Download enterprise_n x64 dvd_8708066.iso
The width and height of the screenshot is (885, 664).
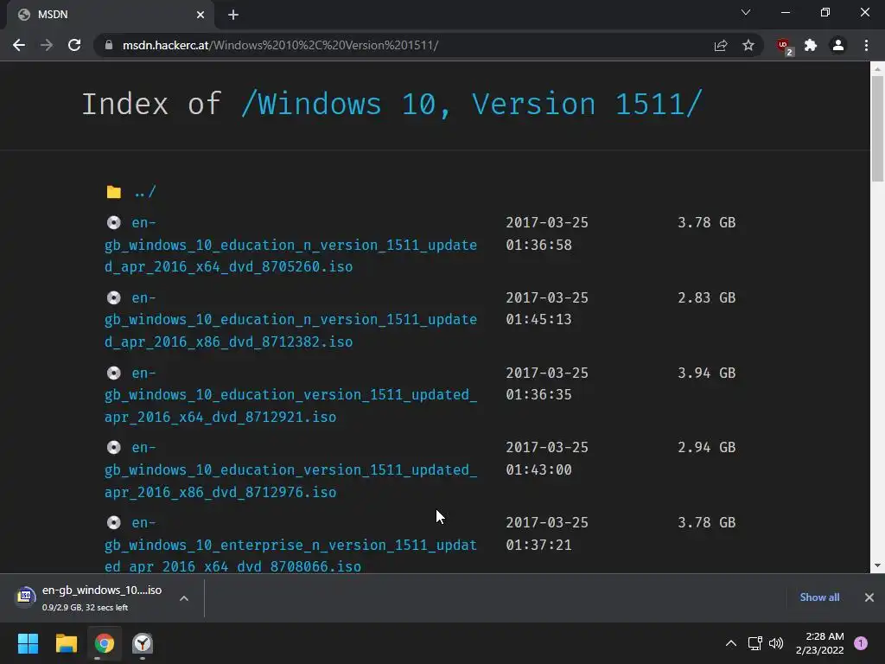pos(290,545)
